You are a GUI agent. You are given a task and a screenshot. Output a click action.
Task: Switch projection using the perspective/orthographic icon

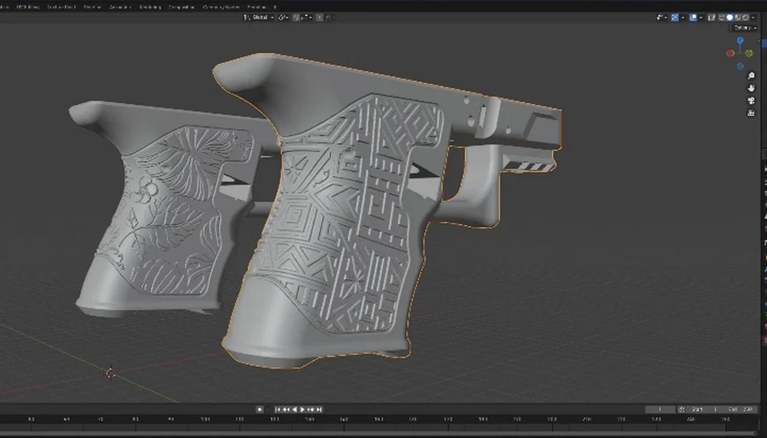click(x=751, y=112)
